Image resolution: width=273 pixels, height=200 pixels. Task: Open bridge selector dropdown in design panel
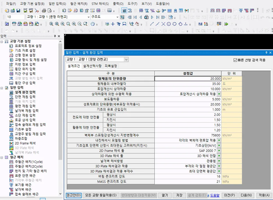click(126, 59)
